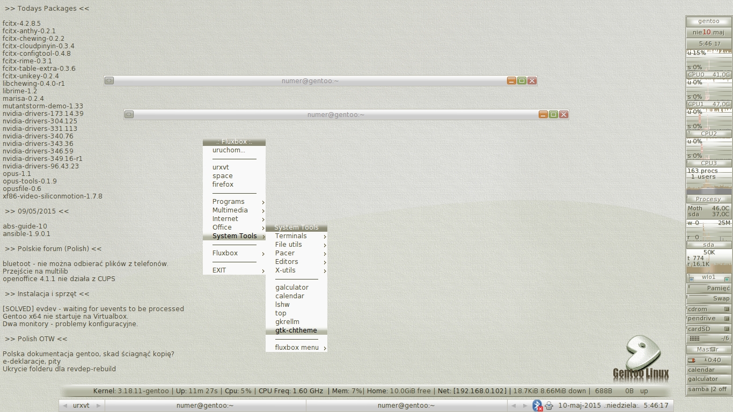Maximize the upper numer@gentoo terminal window

pyautogui.click(x=522, y=81)
